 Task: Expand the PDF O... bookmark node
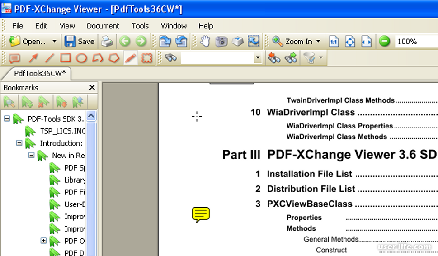[43, 240]
